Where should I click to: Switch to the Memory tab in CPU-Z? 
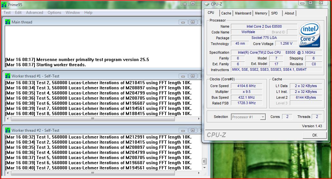click(261, 13)
